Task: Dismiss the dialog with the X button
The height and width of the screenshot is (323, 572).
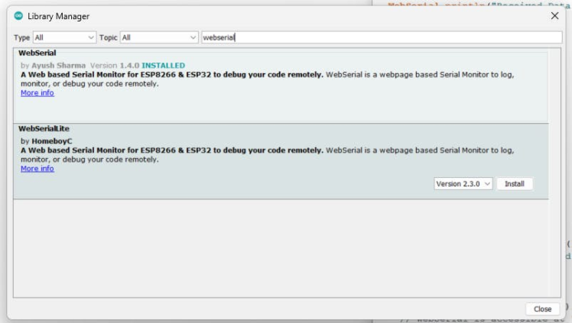Action: click(x=554, y=16)
